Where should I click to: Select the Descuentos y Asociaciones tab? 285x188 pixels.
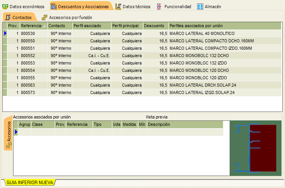[x=81, y=6]
